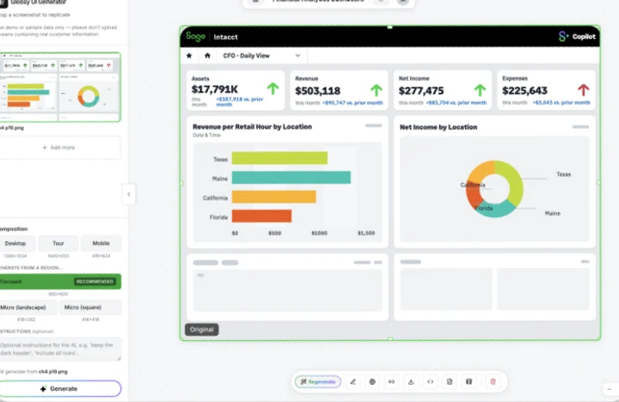Open the CFO - Daily View dropdown
This screenshot has width=619, height=402.
tap(261, 56)
